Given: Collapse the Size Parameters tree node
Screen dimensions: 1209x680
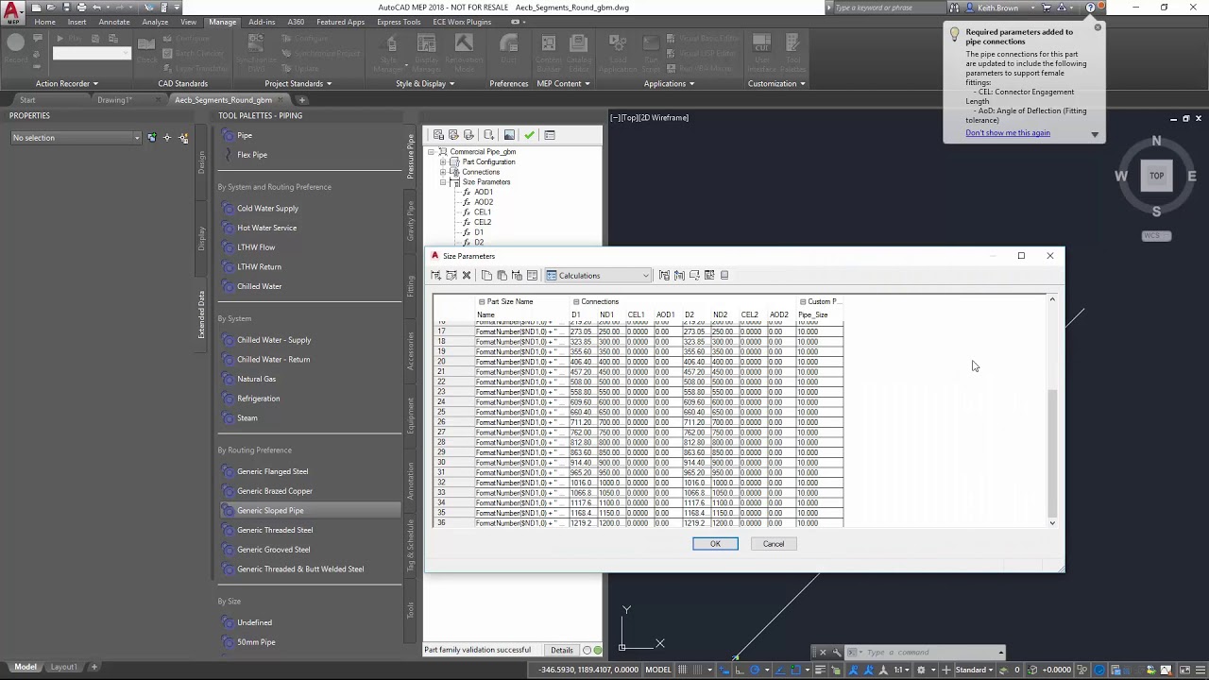Looking at the screenshot, I should [x=443, y=182].
